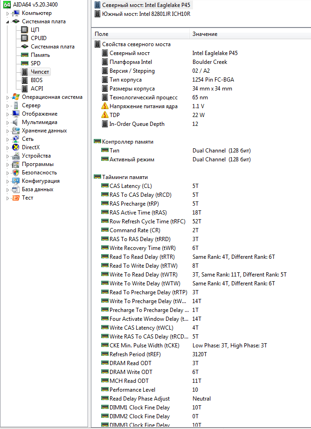
Task: Click the Отображение display icon
Action: point(16,114)
